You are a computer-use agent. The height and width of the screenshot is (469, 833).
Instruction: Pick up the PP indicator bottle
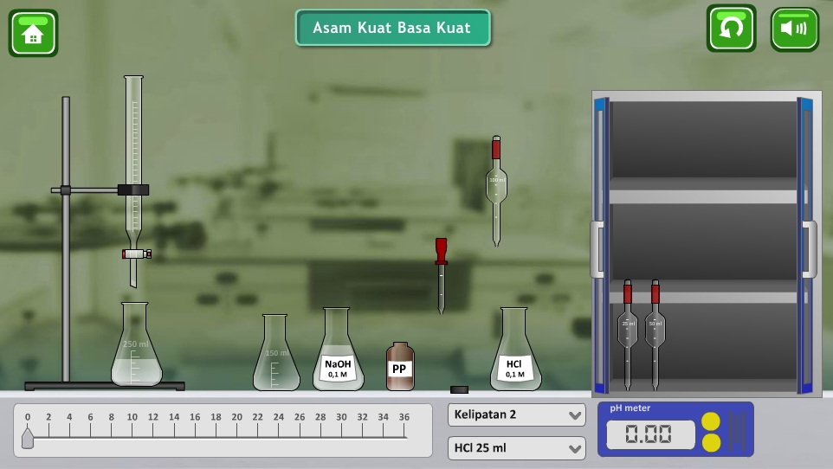pos(399,367)
